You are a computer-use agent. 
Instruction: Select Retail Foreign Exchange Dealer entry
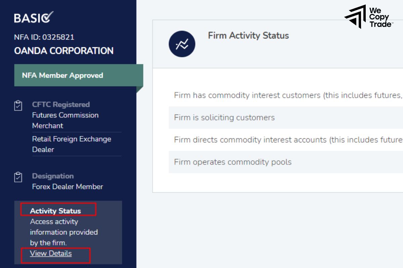point(71,144)
